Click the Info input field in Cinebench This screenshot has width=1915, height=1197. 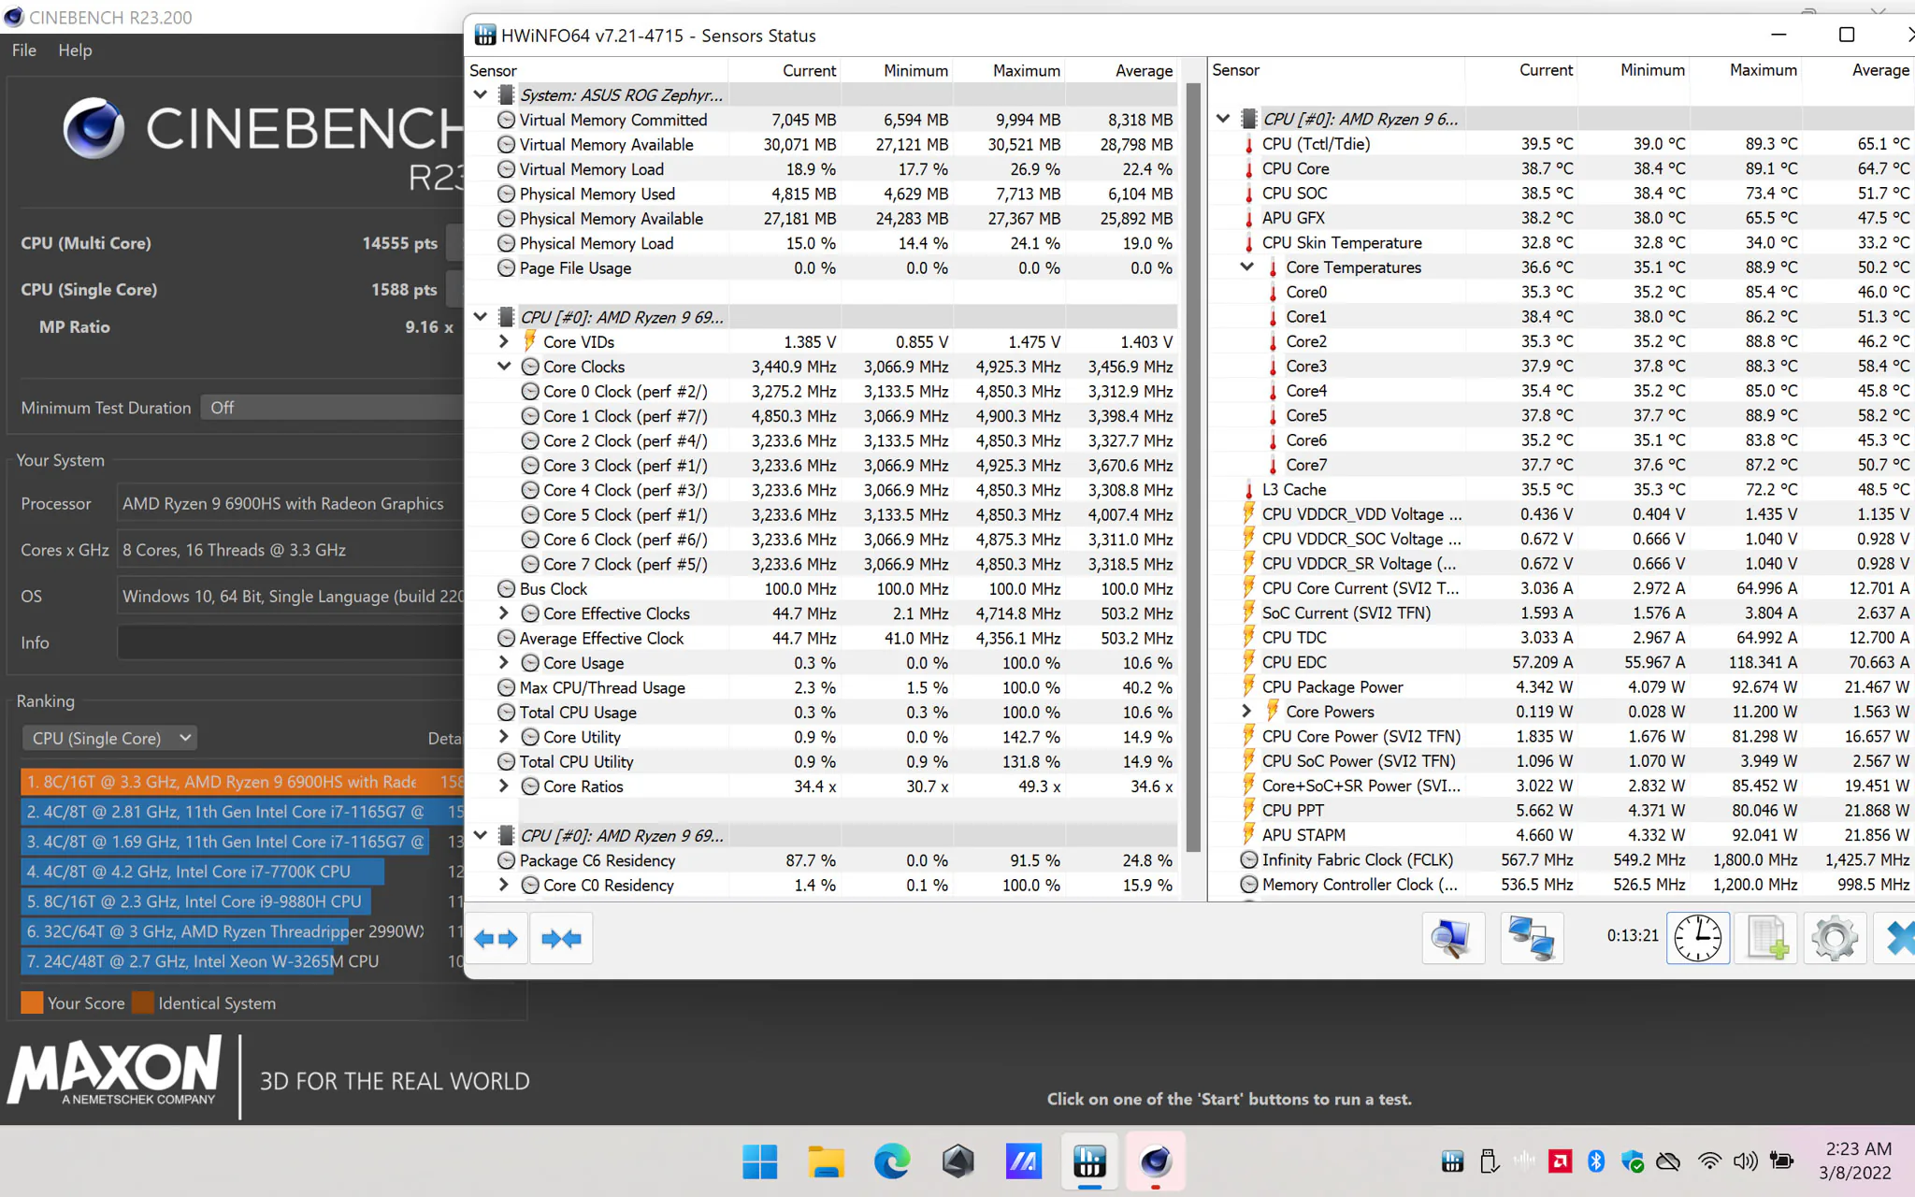pos(291,642)
